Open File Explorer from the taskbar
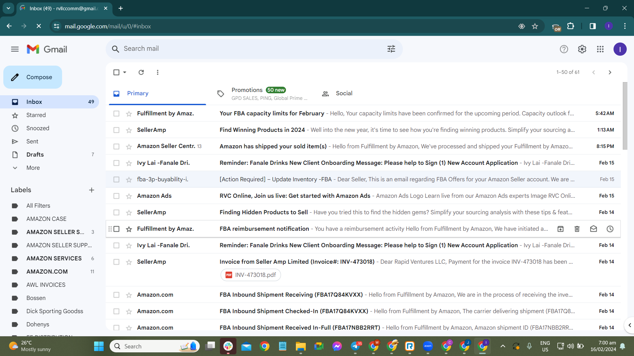The width and height of the screenshot is (634, 356). 301,346
